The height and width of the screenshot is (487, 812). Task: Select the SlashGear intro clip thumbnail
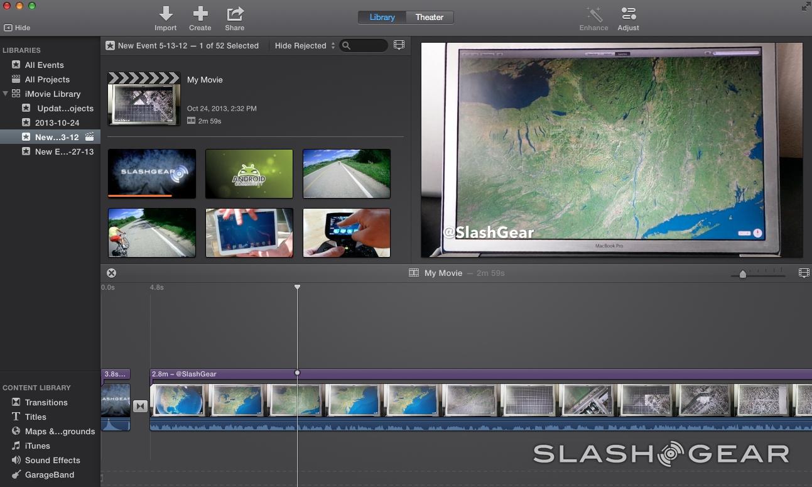pyautogui.click(x=151, y=173)
